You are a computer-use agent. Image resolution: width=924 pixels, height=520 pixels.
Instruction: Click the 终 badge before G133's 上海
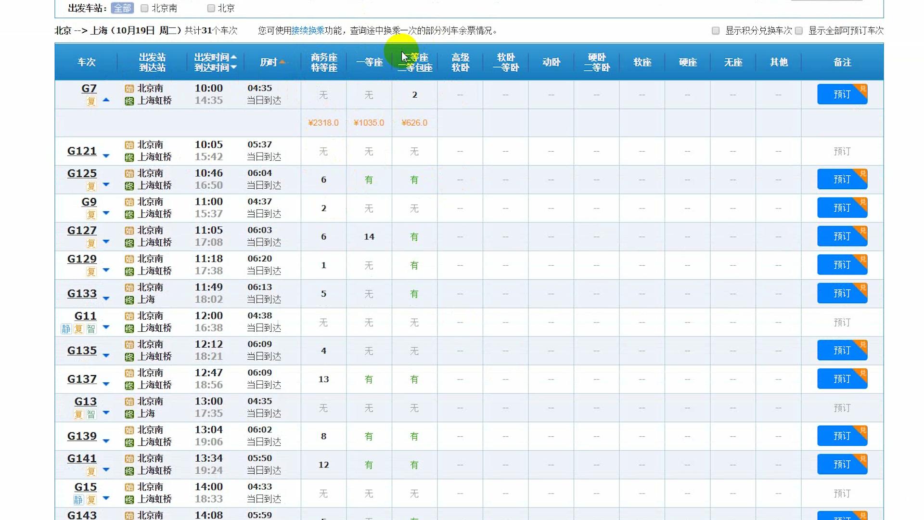pyautogui.click(x=129, y=299)
